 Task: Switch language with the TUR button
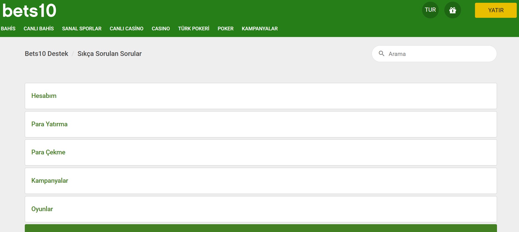click(430, 10)
